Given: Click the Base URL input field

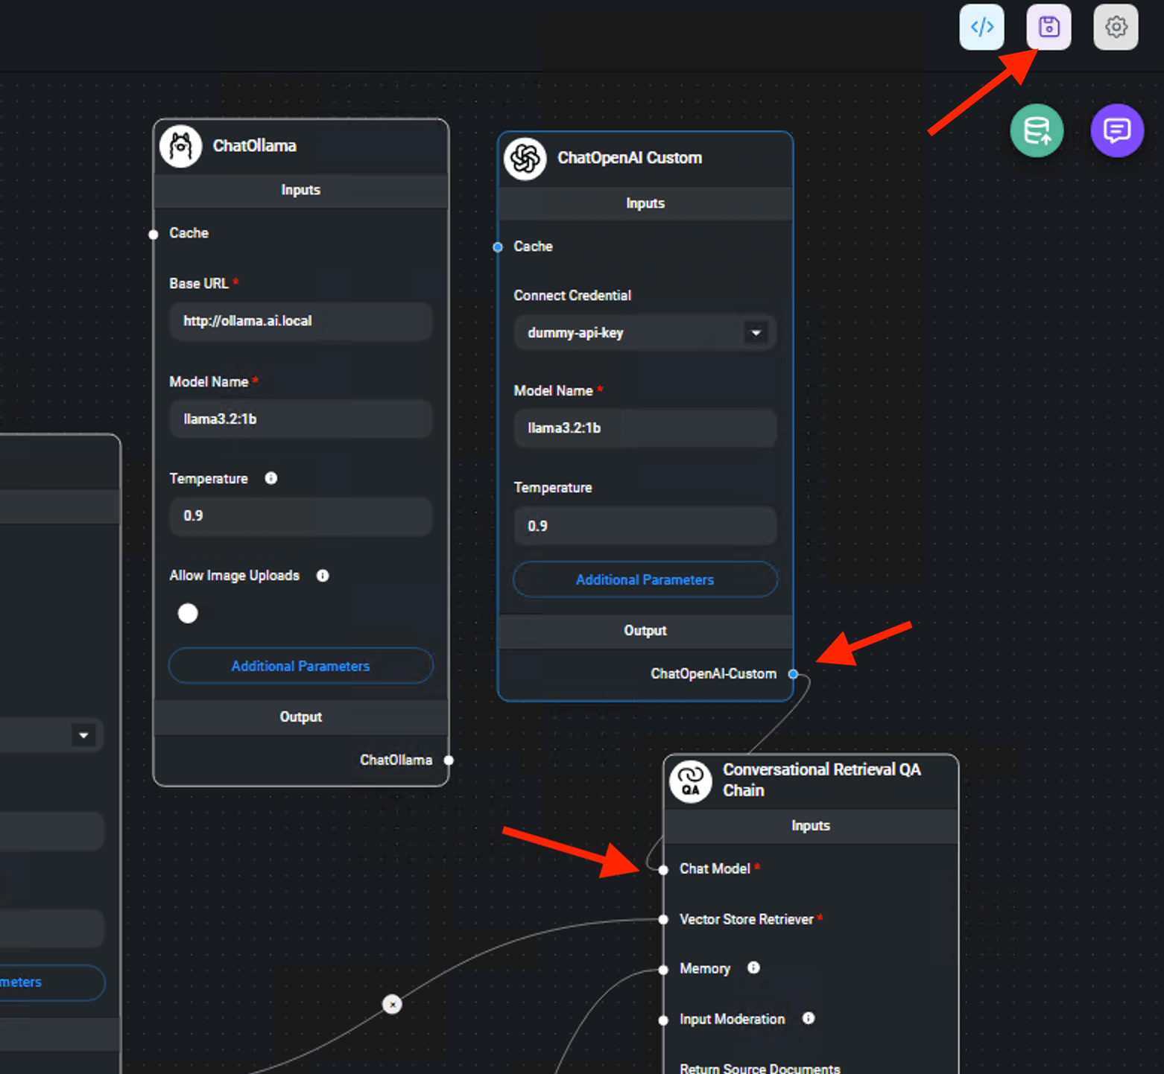Looking at the screenshot, I should click(x=300, y=321).
